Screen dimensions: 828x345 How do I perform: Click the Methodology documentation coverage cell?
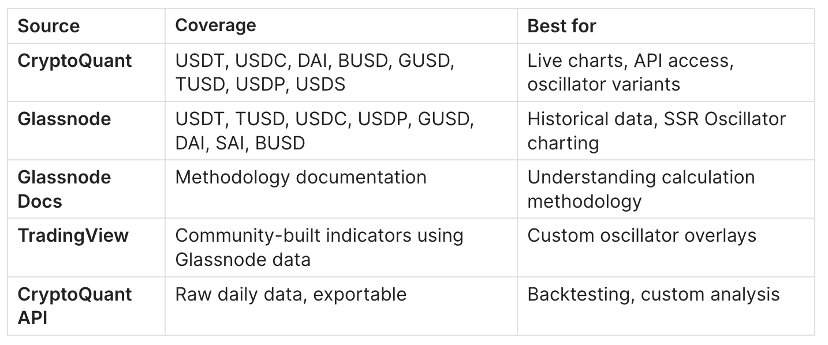pos(301,178)
